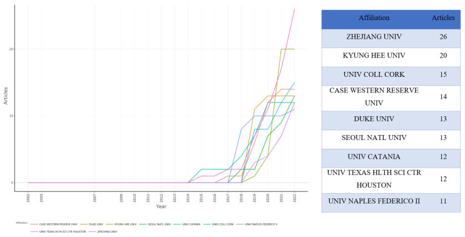This screenshot has height=237, width=465.
Task: Click CASE WESTERN RESERVE UNIV legend entry
Action: 58,224
